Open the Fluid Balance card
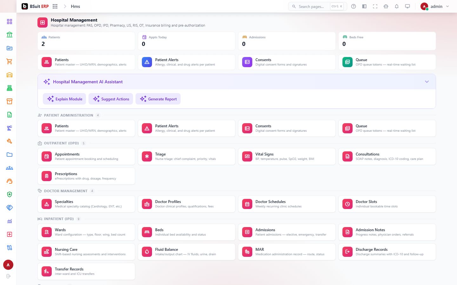The image size is (457, 285). pyautogui.click(x=186, y=252)
